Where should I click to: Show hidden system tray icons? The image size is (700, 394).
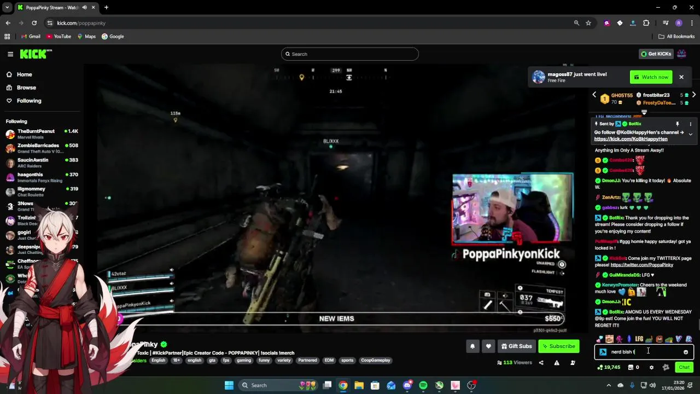(608, 385)
